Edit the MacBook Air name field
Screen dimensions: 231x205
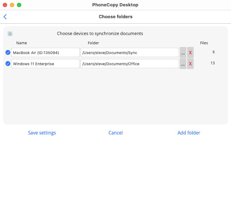coord(45,53)
